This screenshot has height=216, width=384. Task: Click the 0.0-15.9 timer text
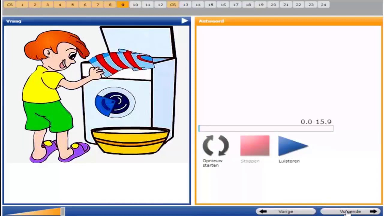(x=316, y=122)
